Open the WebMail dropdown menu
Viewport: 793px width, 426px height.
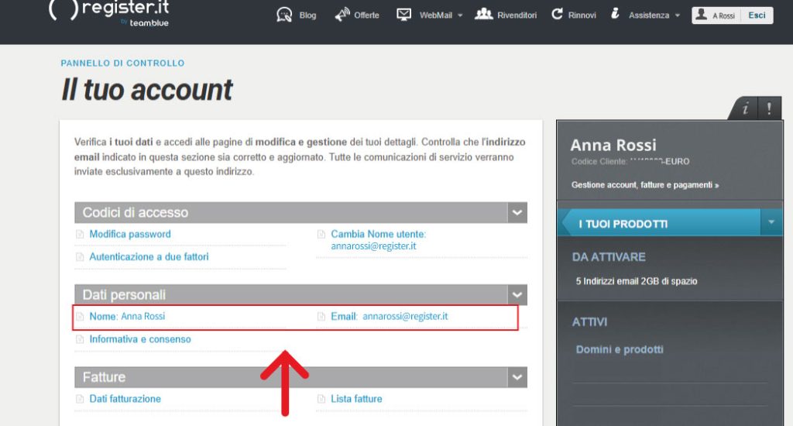(x=460, y=15)
